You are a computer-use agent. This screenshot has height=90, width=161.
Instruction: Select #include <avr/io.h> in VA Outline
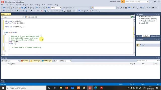coord(147,17)
